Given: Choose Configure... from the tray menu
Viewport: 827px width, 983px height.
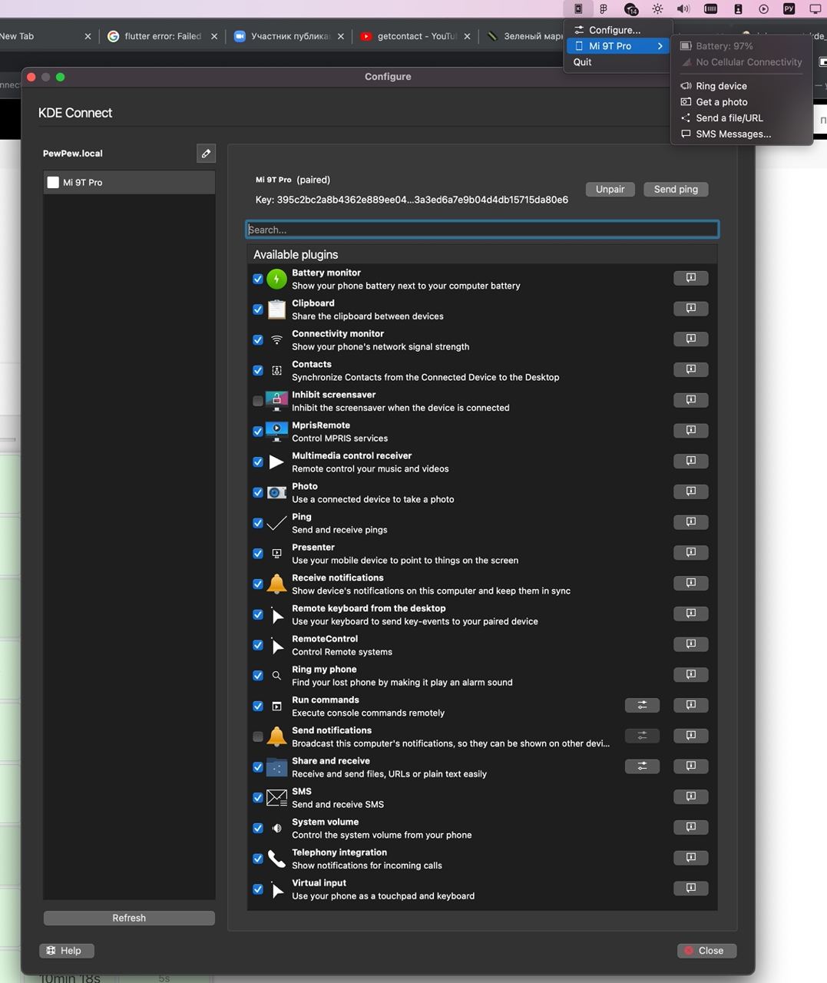Looking at the screenshot, I should [x=618, y=30].
